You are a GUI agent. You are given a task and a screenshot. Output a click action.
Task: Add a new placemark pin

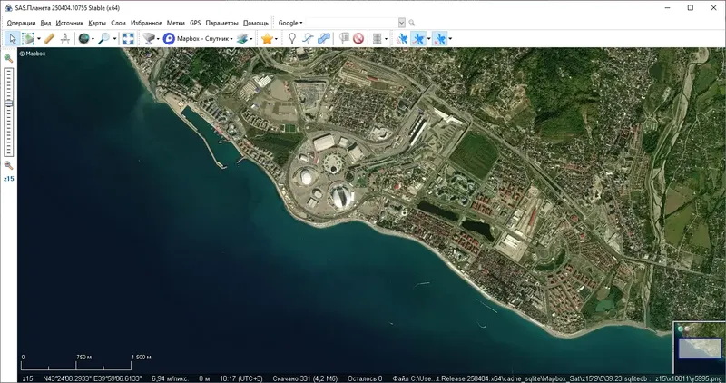291,39
